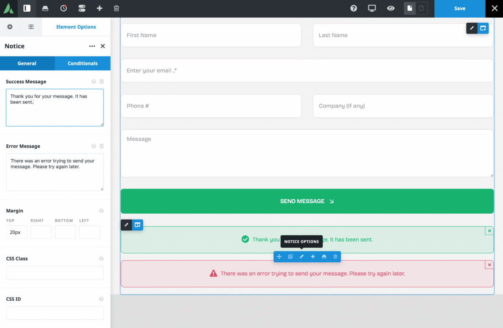Click the 'There was an error' notice text
Viewport: 503px width, 328px height.
(313, 274)
